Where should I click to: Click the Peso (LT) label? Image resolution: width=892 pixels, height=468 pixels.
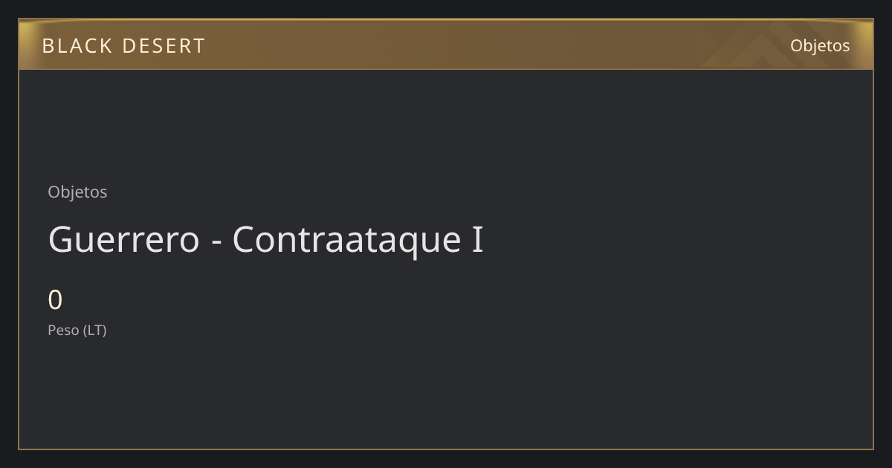(77, 330)
